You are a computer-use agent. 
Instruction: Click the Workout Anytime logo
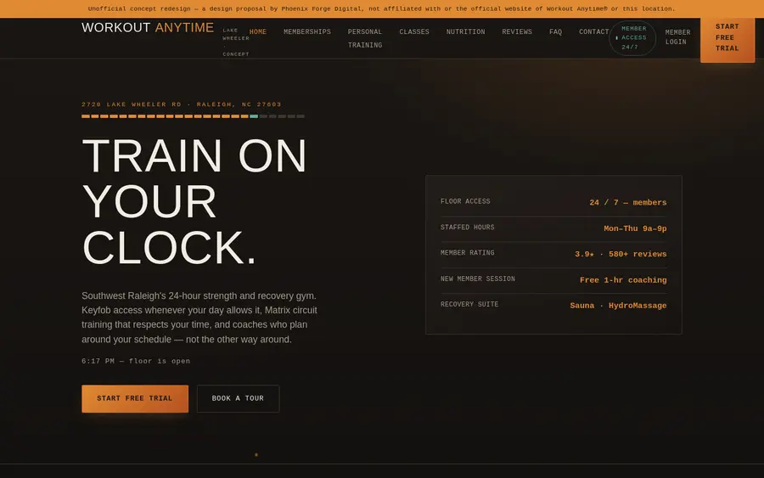pyautogui.click(x=148, y=28)
